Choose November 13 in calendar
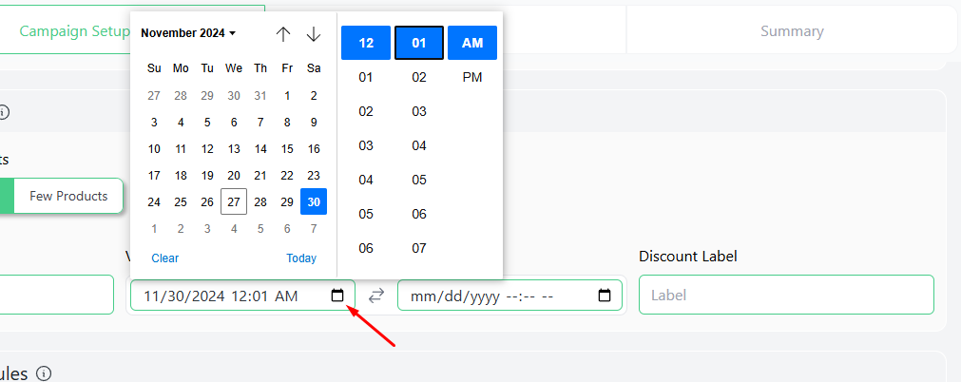The height and width of the screenshot is (382, 961). [234, 149]
